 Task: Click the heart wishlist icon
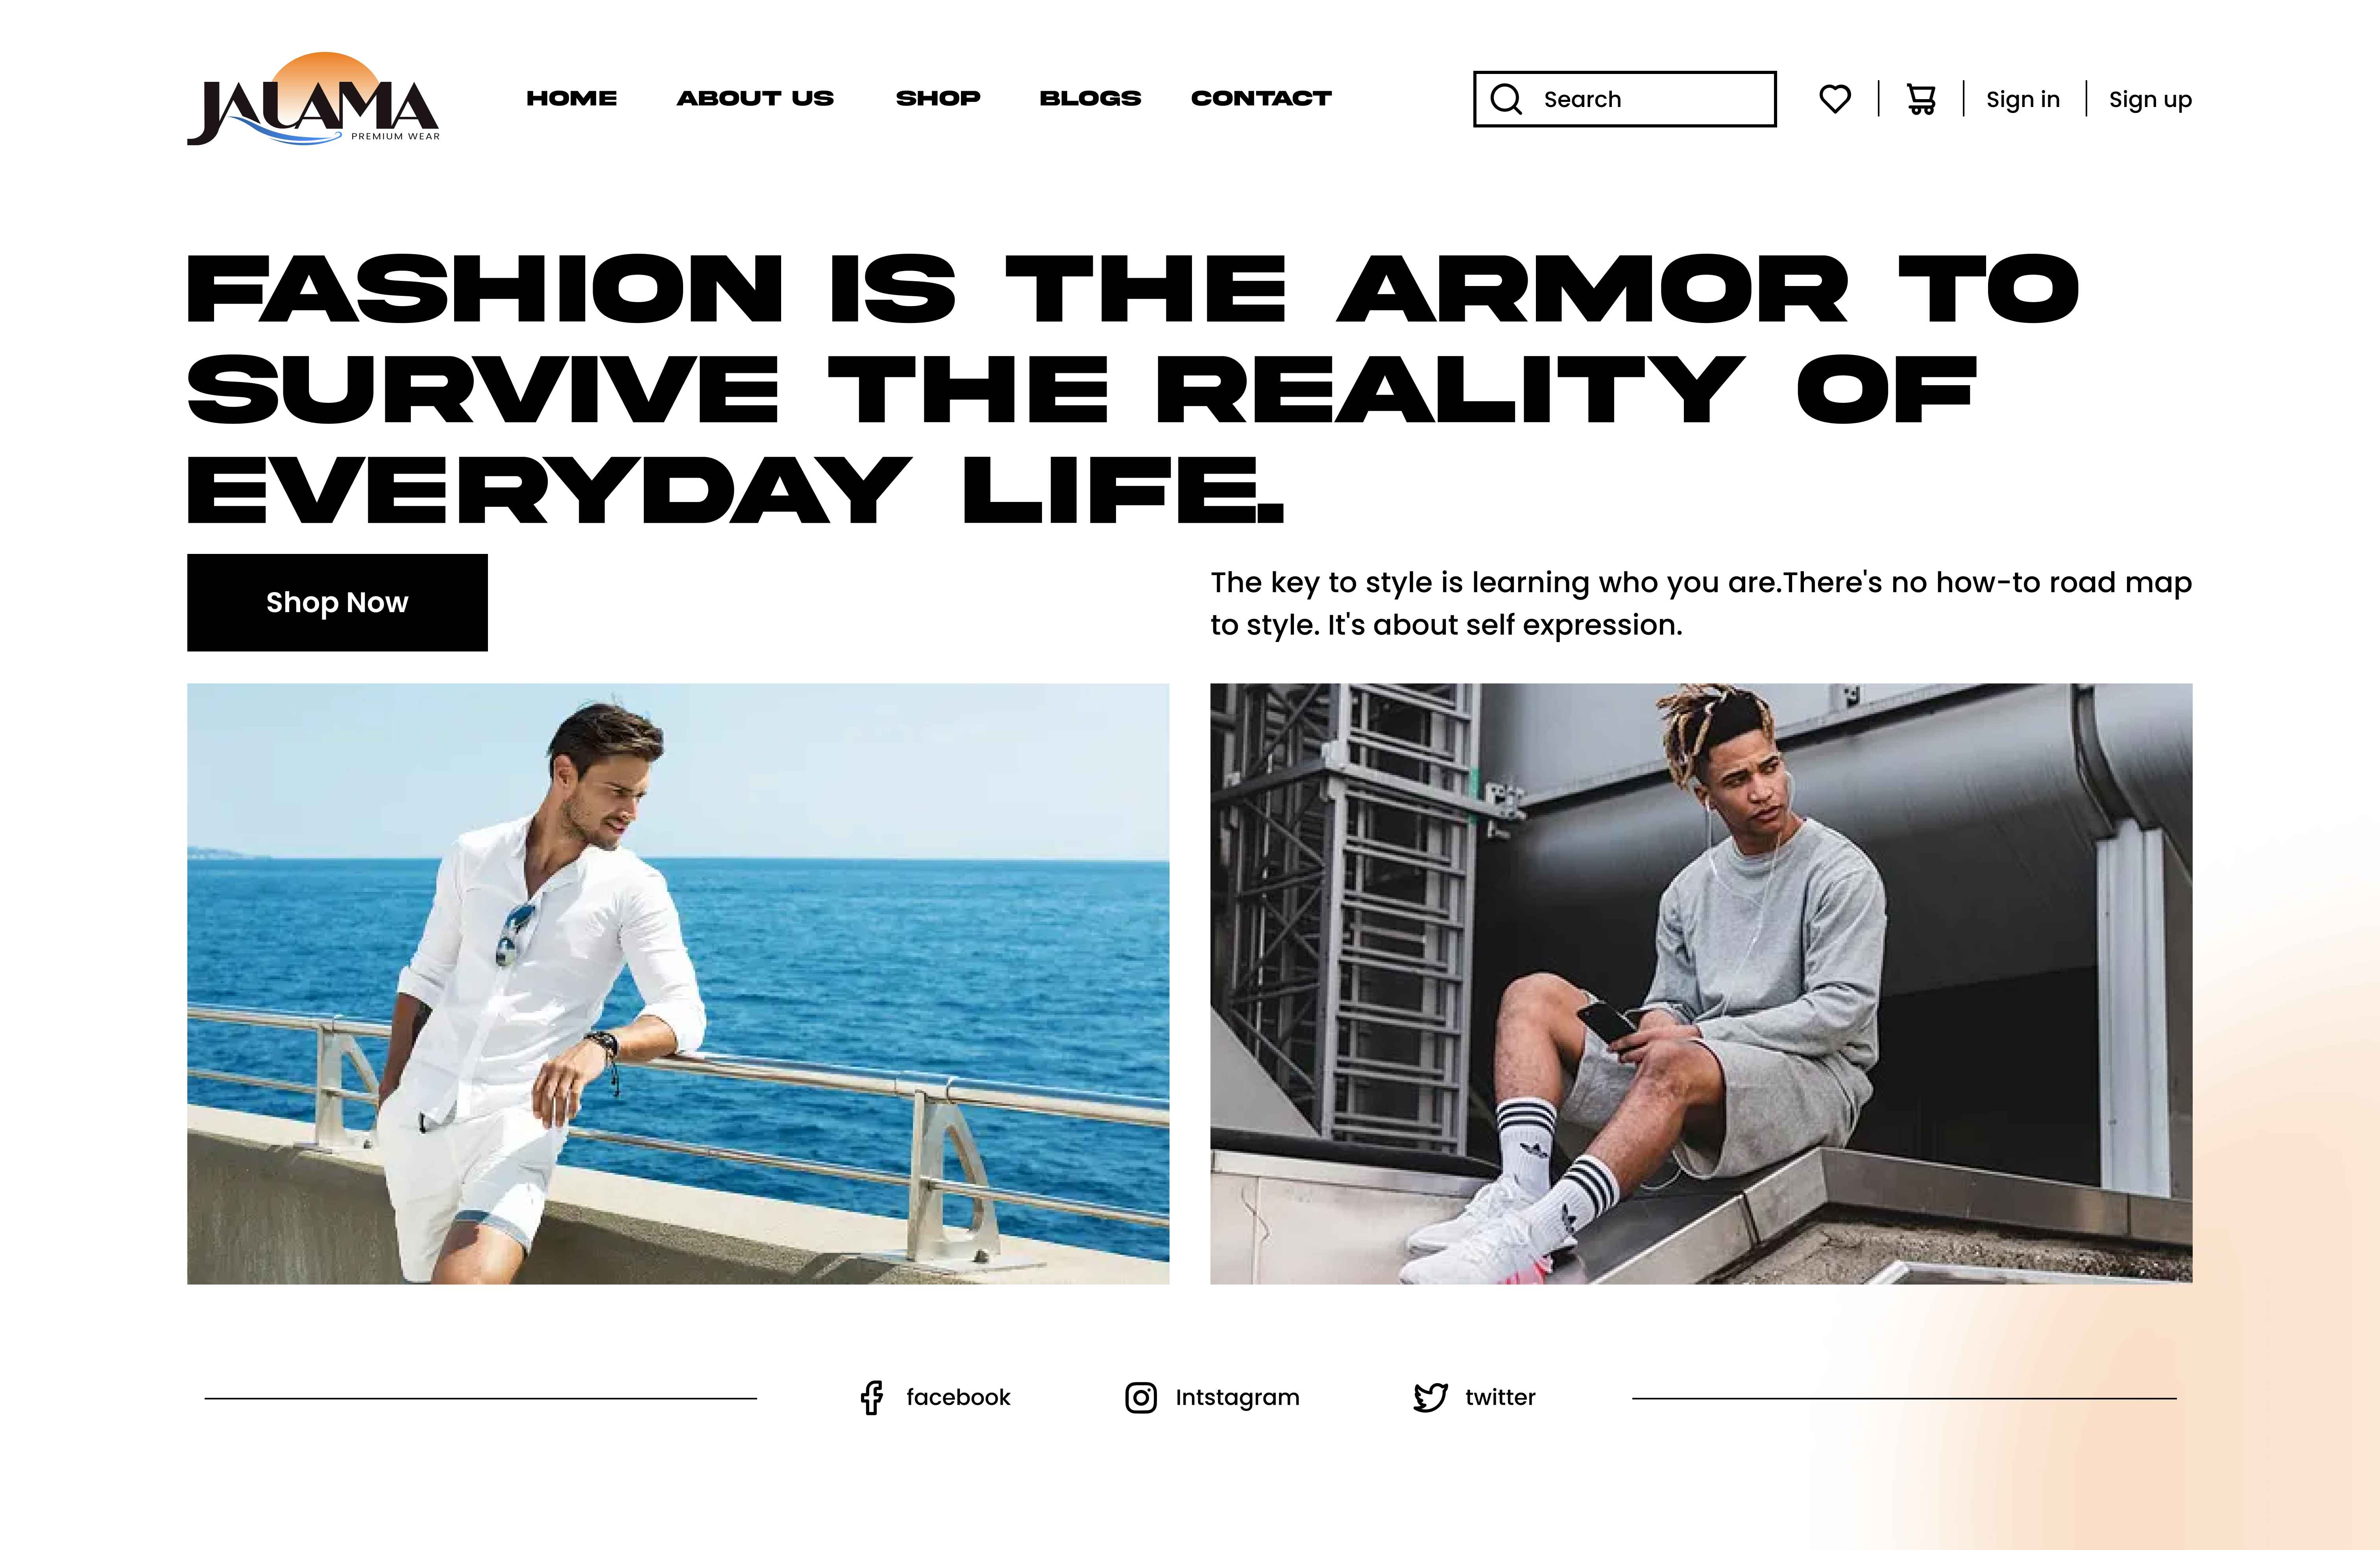(1834, 99)
